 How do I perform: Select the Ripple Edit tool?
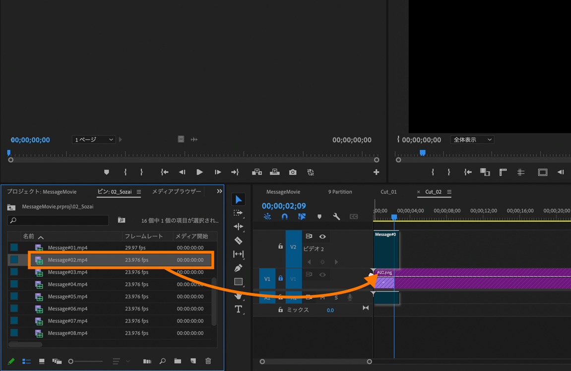pos(239,227)
